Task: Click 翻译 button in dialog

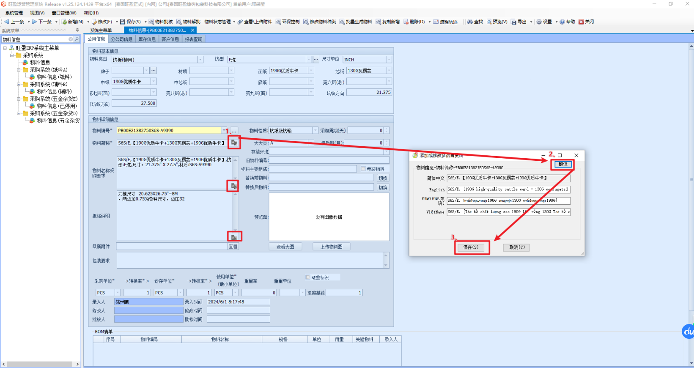Action: tap(563, 164)
